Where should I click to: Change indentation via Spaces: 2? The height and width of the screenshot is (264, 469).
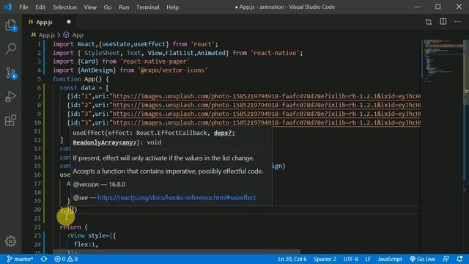point(325,259)
